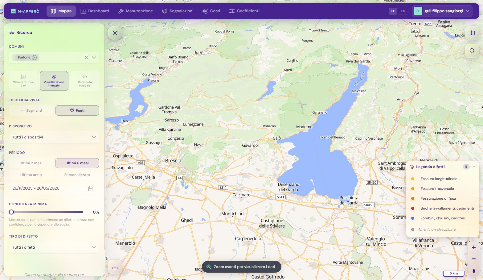Click the Buche, avvallamenti, cedimenti entry
The image size is (483, 280).
pyautogui.click(x=442, y=208)
